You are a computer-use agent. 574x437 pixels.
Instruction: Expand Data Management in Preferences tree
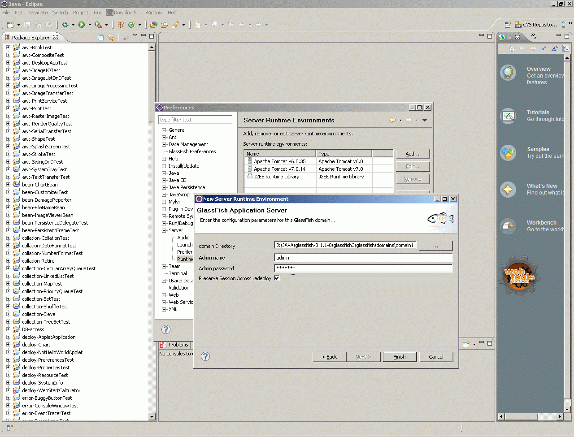(164, 144)
